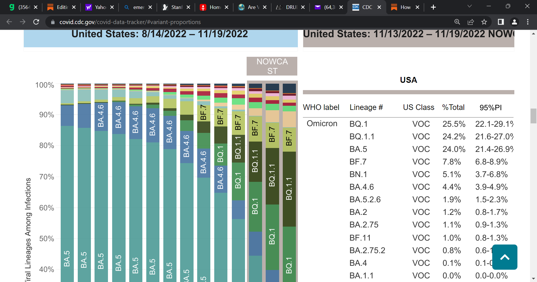Click the padlock site info icon
The image size is (537, 282).
click(x=53, y=22)
